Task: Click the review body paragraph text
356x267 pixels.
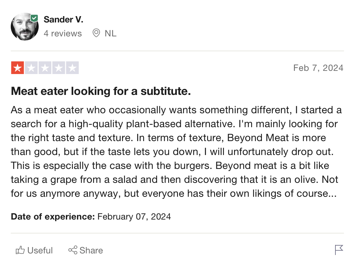Action: (176, 152)
